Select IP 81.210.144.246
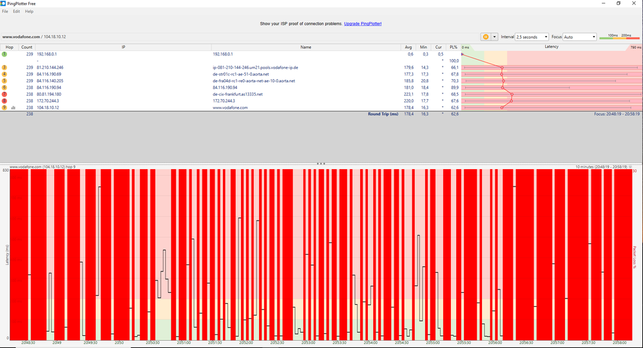The width and height of the screenshot is (643, 348). point(50,68)
